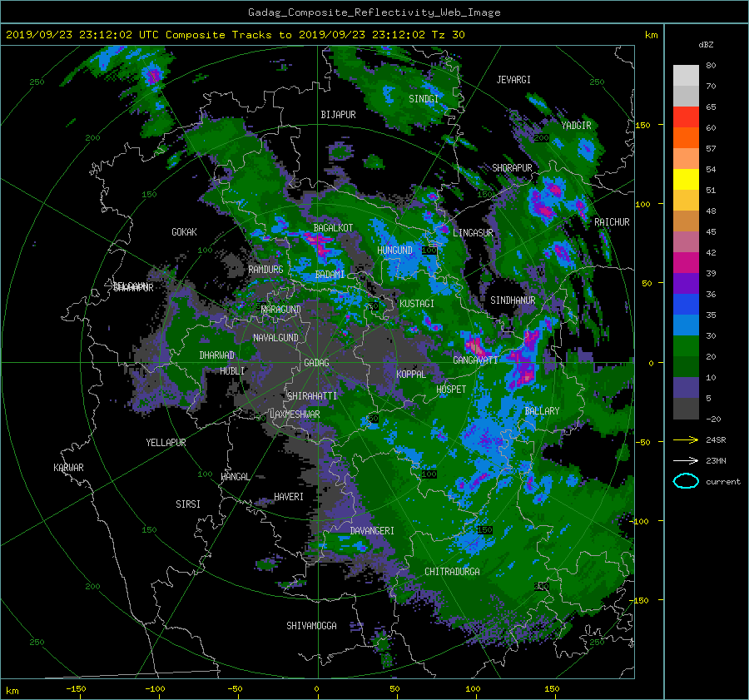
Task: Click the YELLAPUR city label
Action: point(166,443)
